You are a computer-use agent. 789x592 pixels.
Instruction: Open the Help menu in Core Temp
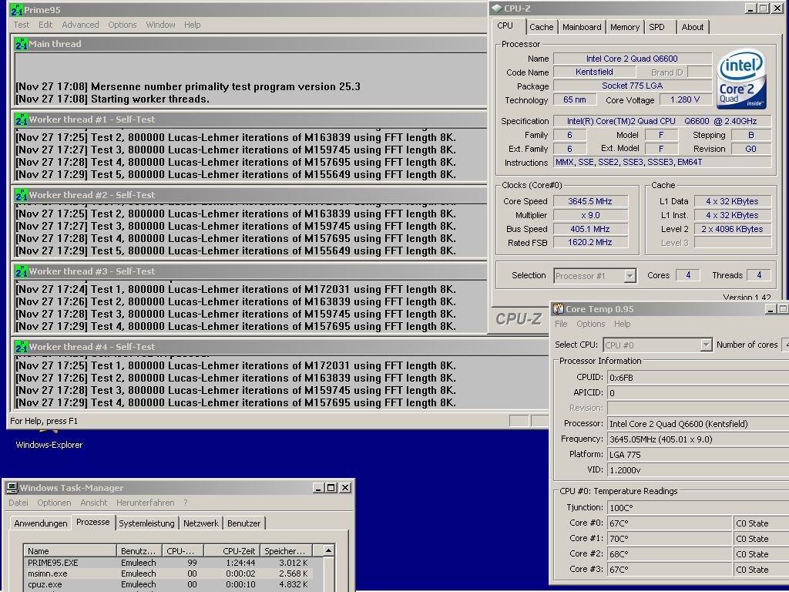[x=622, y=324]
